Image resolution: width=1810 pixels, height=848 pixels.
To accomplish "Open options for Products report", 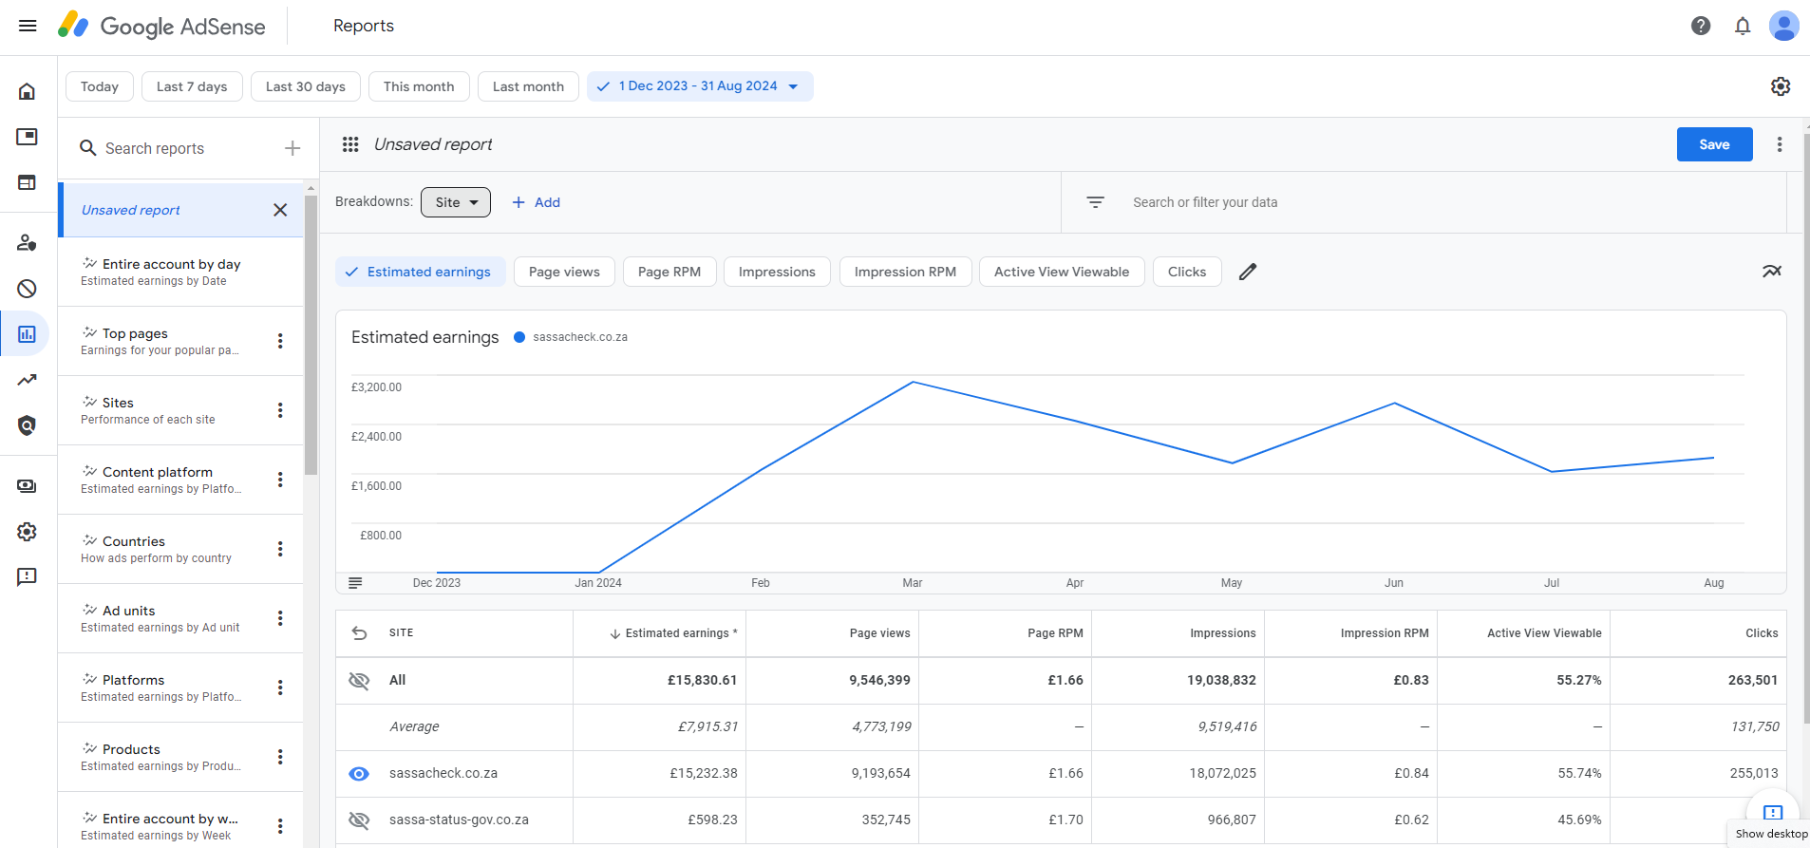I will [280, 757].
